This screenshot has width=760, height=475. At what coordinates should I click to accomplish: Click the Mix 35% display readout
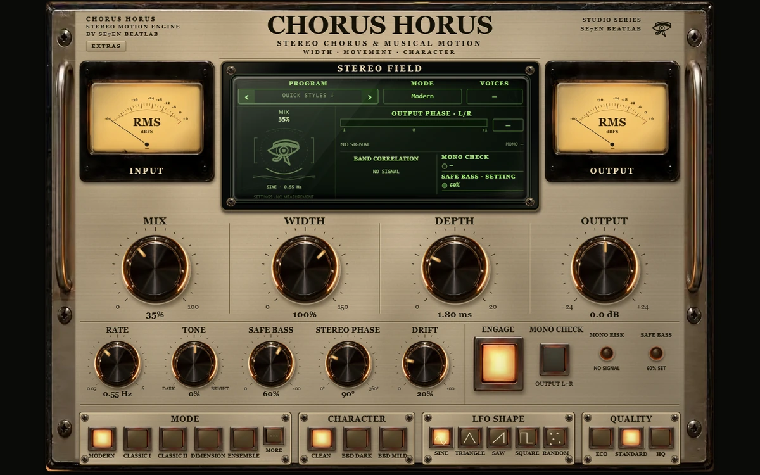284,119
